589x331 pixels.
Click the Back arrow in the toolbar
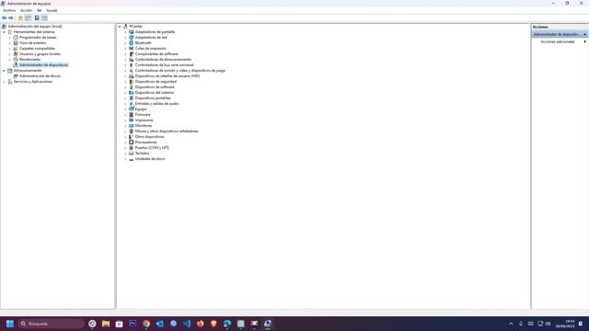4,18
